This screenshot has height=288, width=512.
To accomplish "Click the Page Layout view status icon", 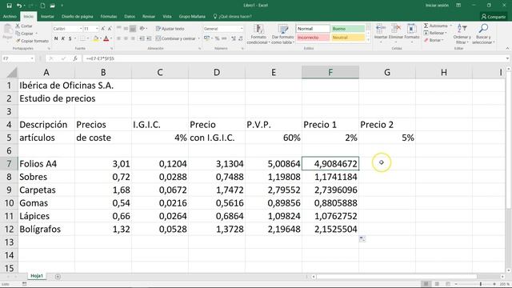I will 437,284.
